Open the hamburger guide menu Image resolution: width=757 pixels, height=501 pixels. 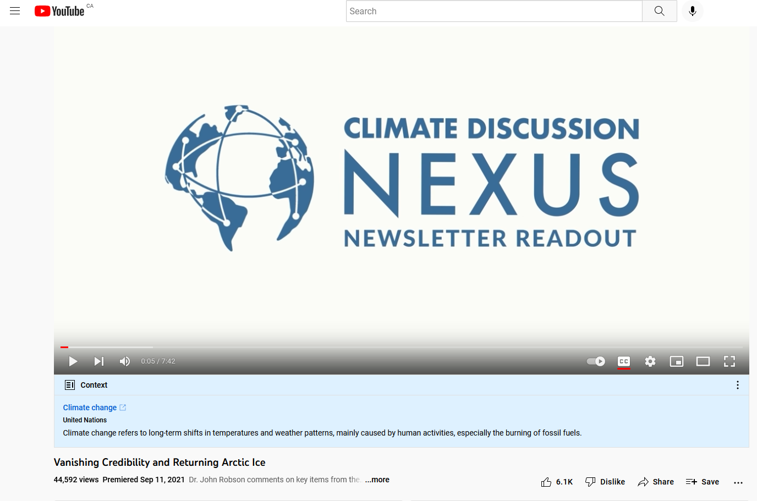pos(15,11)
